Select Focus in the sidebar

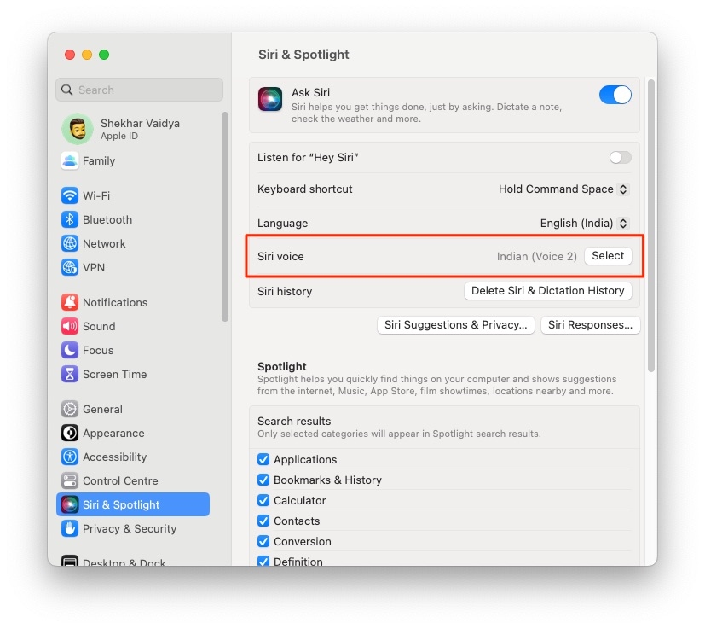(133, 350)
